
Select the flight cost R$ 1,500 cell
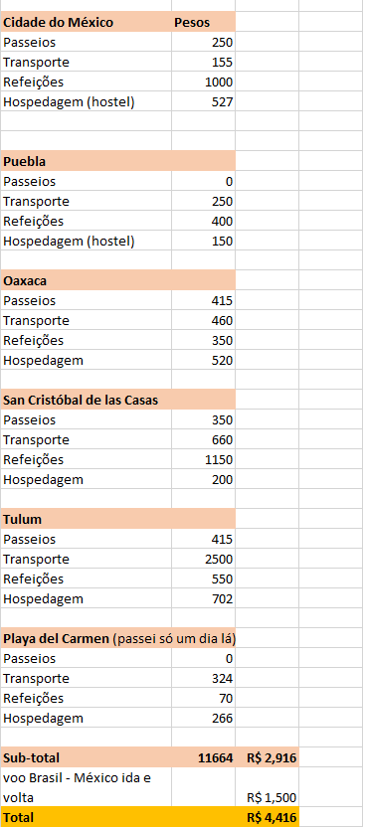(x=267, y=787)
